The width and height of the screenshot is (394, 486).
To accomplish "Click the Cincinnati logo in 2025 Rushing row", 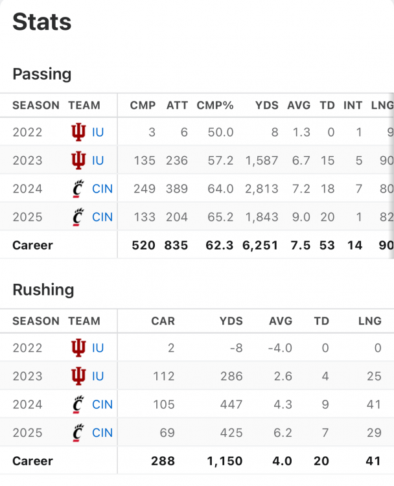I will [78, 433].
